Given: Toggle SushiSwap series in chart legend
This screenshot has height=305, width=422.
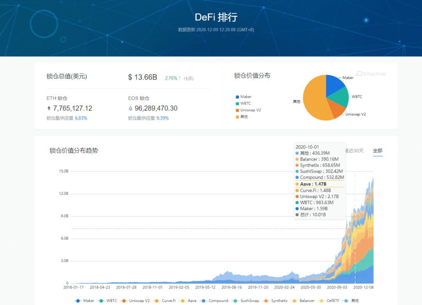Looking at the screenshot, I should 245,301.
